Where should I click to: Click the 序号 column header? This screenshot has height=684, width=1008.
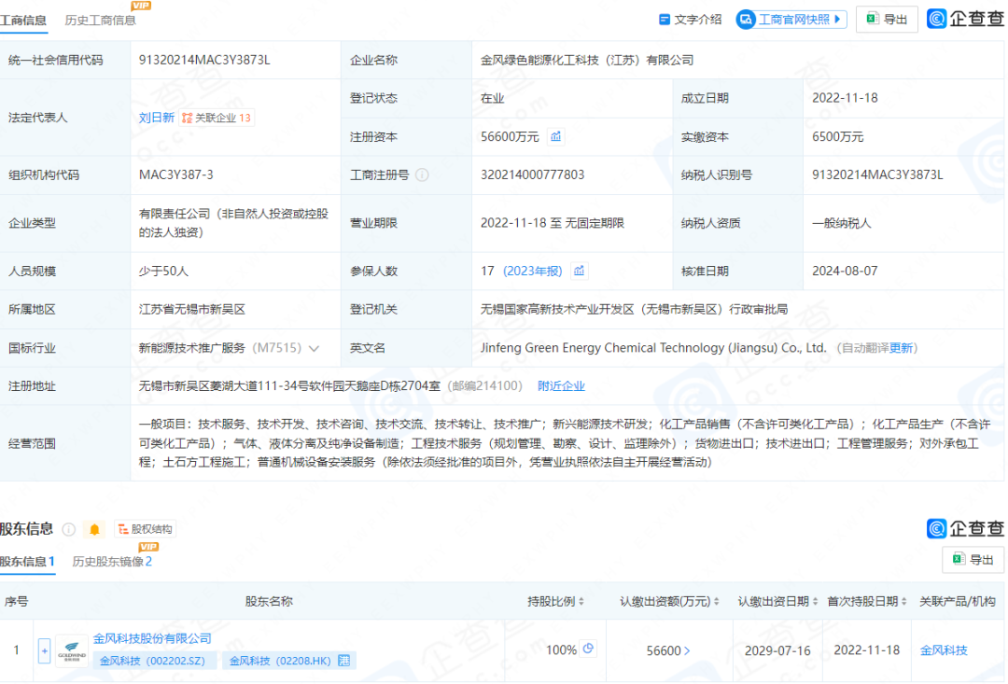click(x=16, y=601)
